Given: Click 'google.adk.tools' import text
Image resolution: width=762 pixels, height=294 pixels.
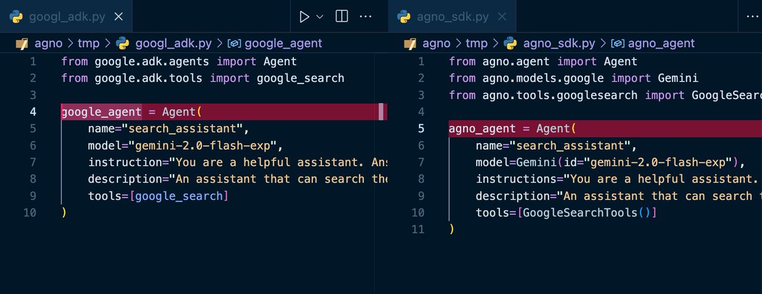Looking at the screenshot, I should point(149,79).
